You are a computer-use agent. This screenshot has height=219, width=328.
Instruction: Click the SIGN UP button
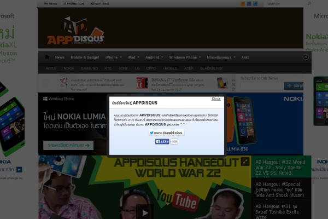click(x=294, y=86)
